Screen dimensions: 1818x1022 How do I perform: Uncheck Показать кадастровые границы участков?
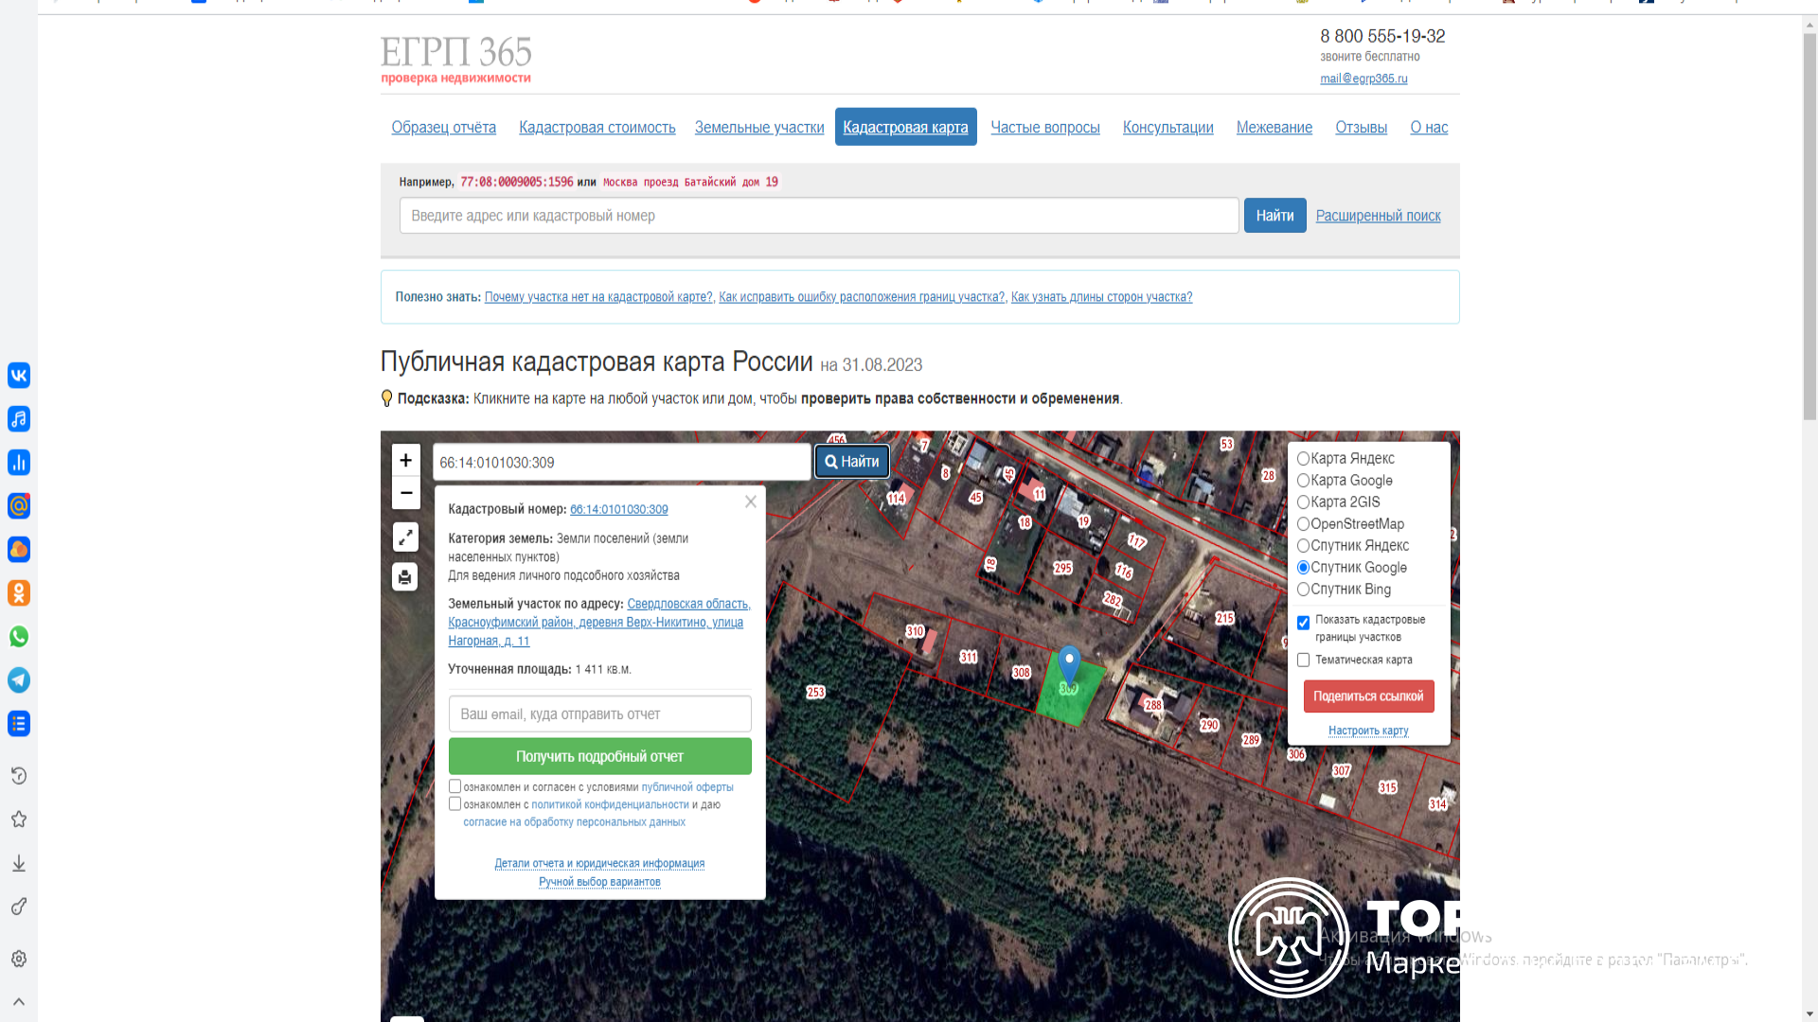(1303, 623)
